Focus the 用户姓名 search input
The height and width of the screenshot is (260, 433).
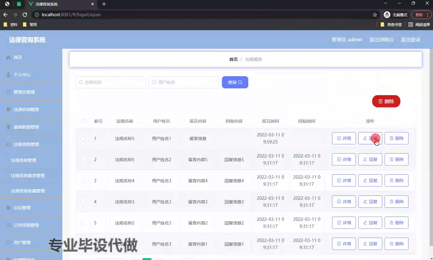pos(184,82)
